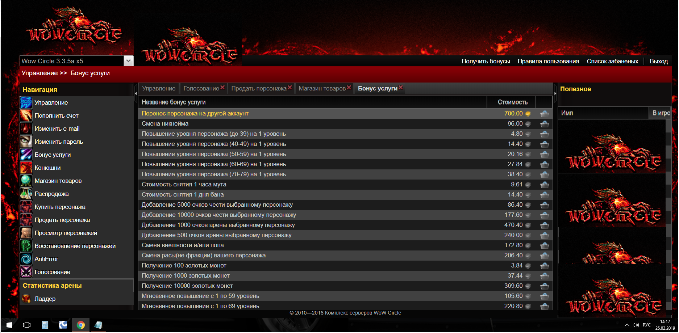The image size is (679, 333).
Task: Click the AntiError swirl icon
Action: coord(26,259)
